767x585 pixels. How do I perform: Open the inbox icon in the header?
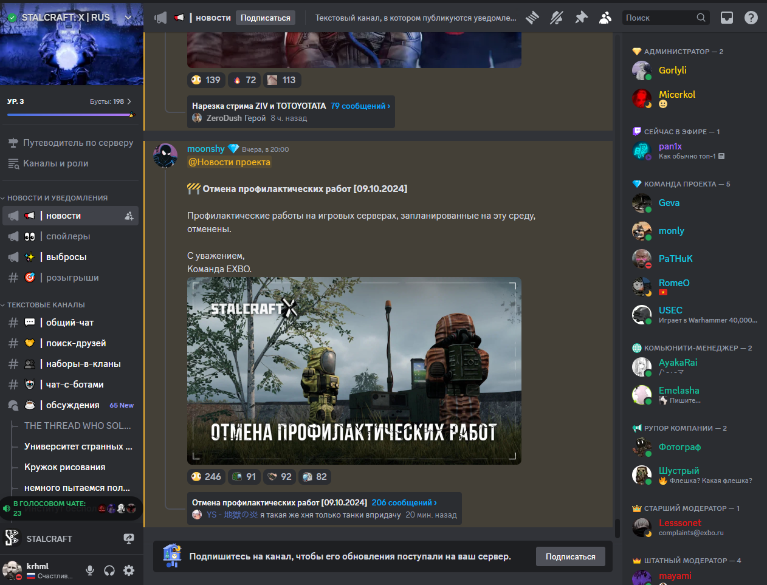pos(727,18)
